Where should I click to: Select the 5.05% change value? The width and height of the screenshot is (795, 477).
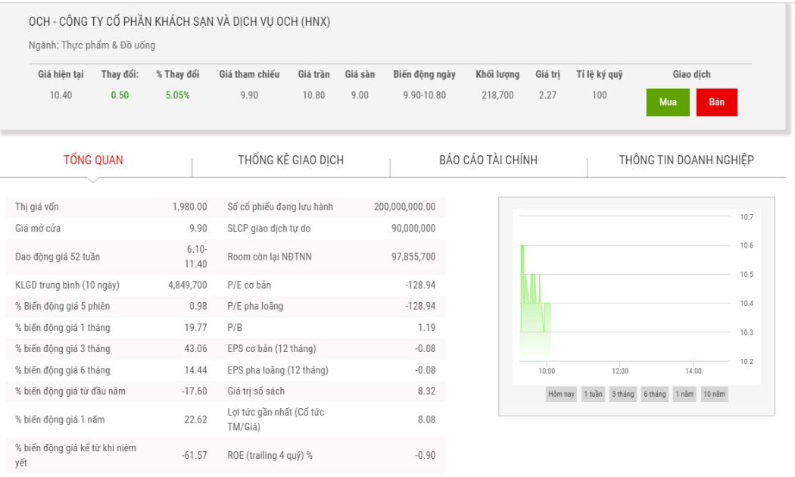(177, 95)
